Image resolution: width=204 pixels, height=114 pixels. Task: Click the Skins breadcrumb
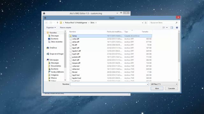coord(92,22)
